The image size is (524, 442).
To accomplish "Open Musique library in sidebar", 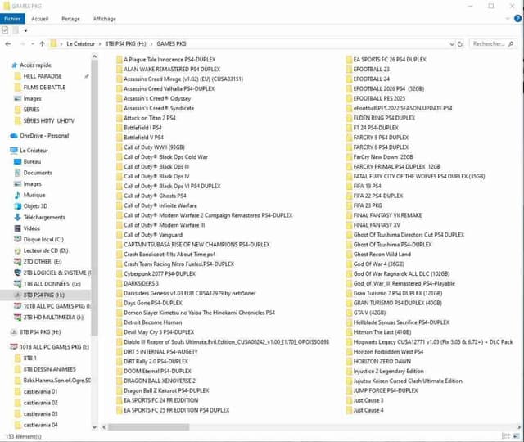I will point(34,195).
